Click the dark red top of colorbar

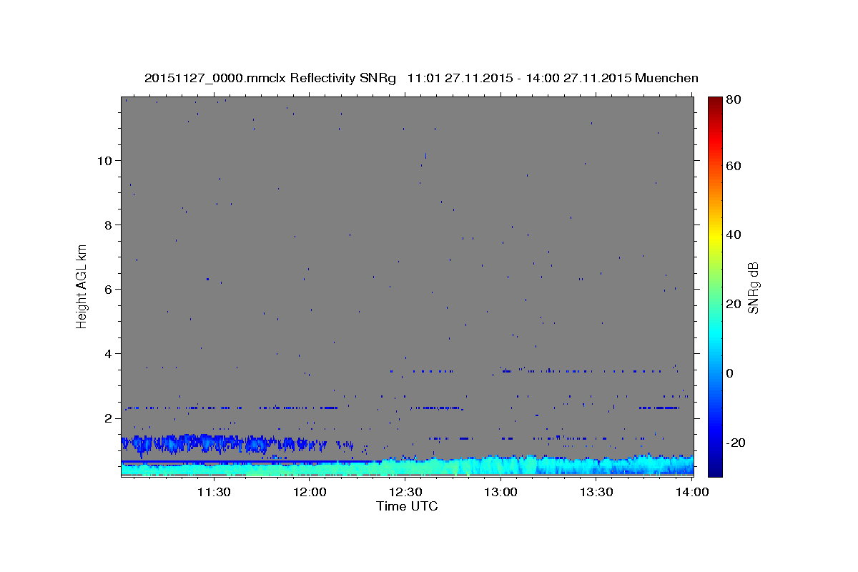pos(714,102)
